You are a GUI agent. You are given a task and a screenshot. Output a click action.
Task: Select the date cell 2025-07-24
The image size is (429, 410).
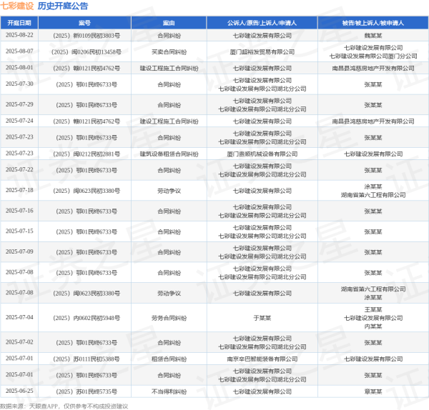coord(19,121)
